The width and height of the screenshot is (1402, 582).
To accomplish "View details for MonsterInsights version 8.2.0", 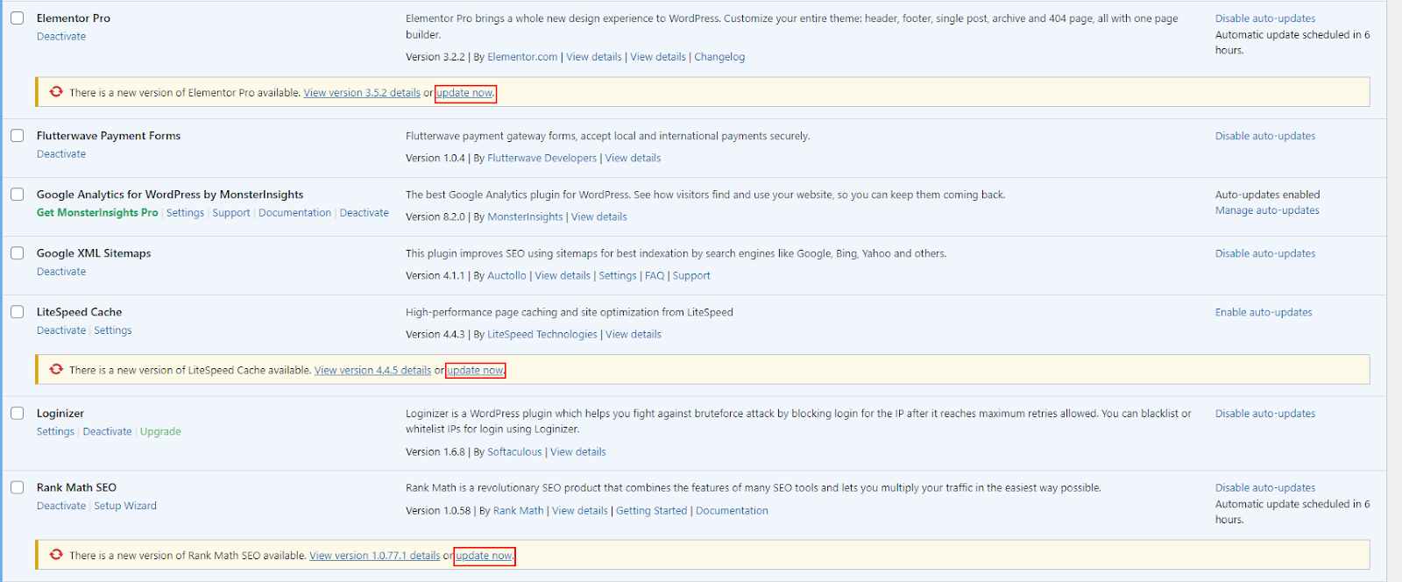I will click(x=599, y=217).
